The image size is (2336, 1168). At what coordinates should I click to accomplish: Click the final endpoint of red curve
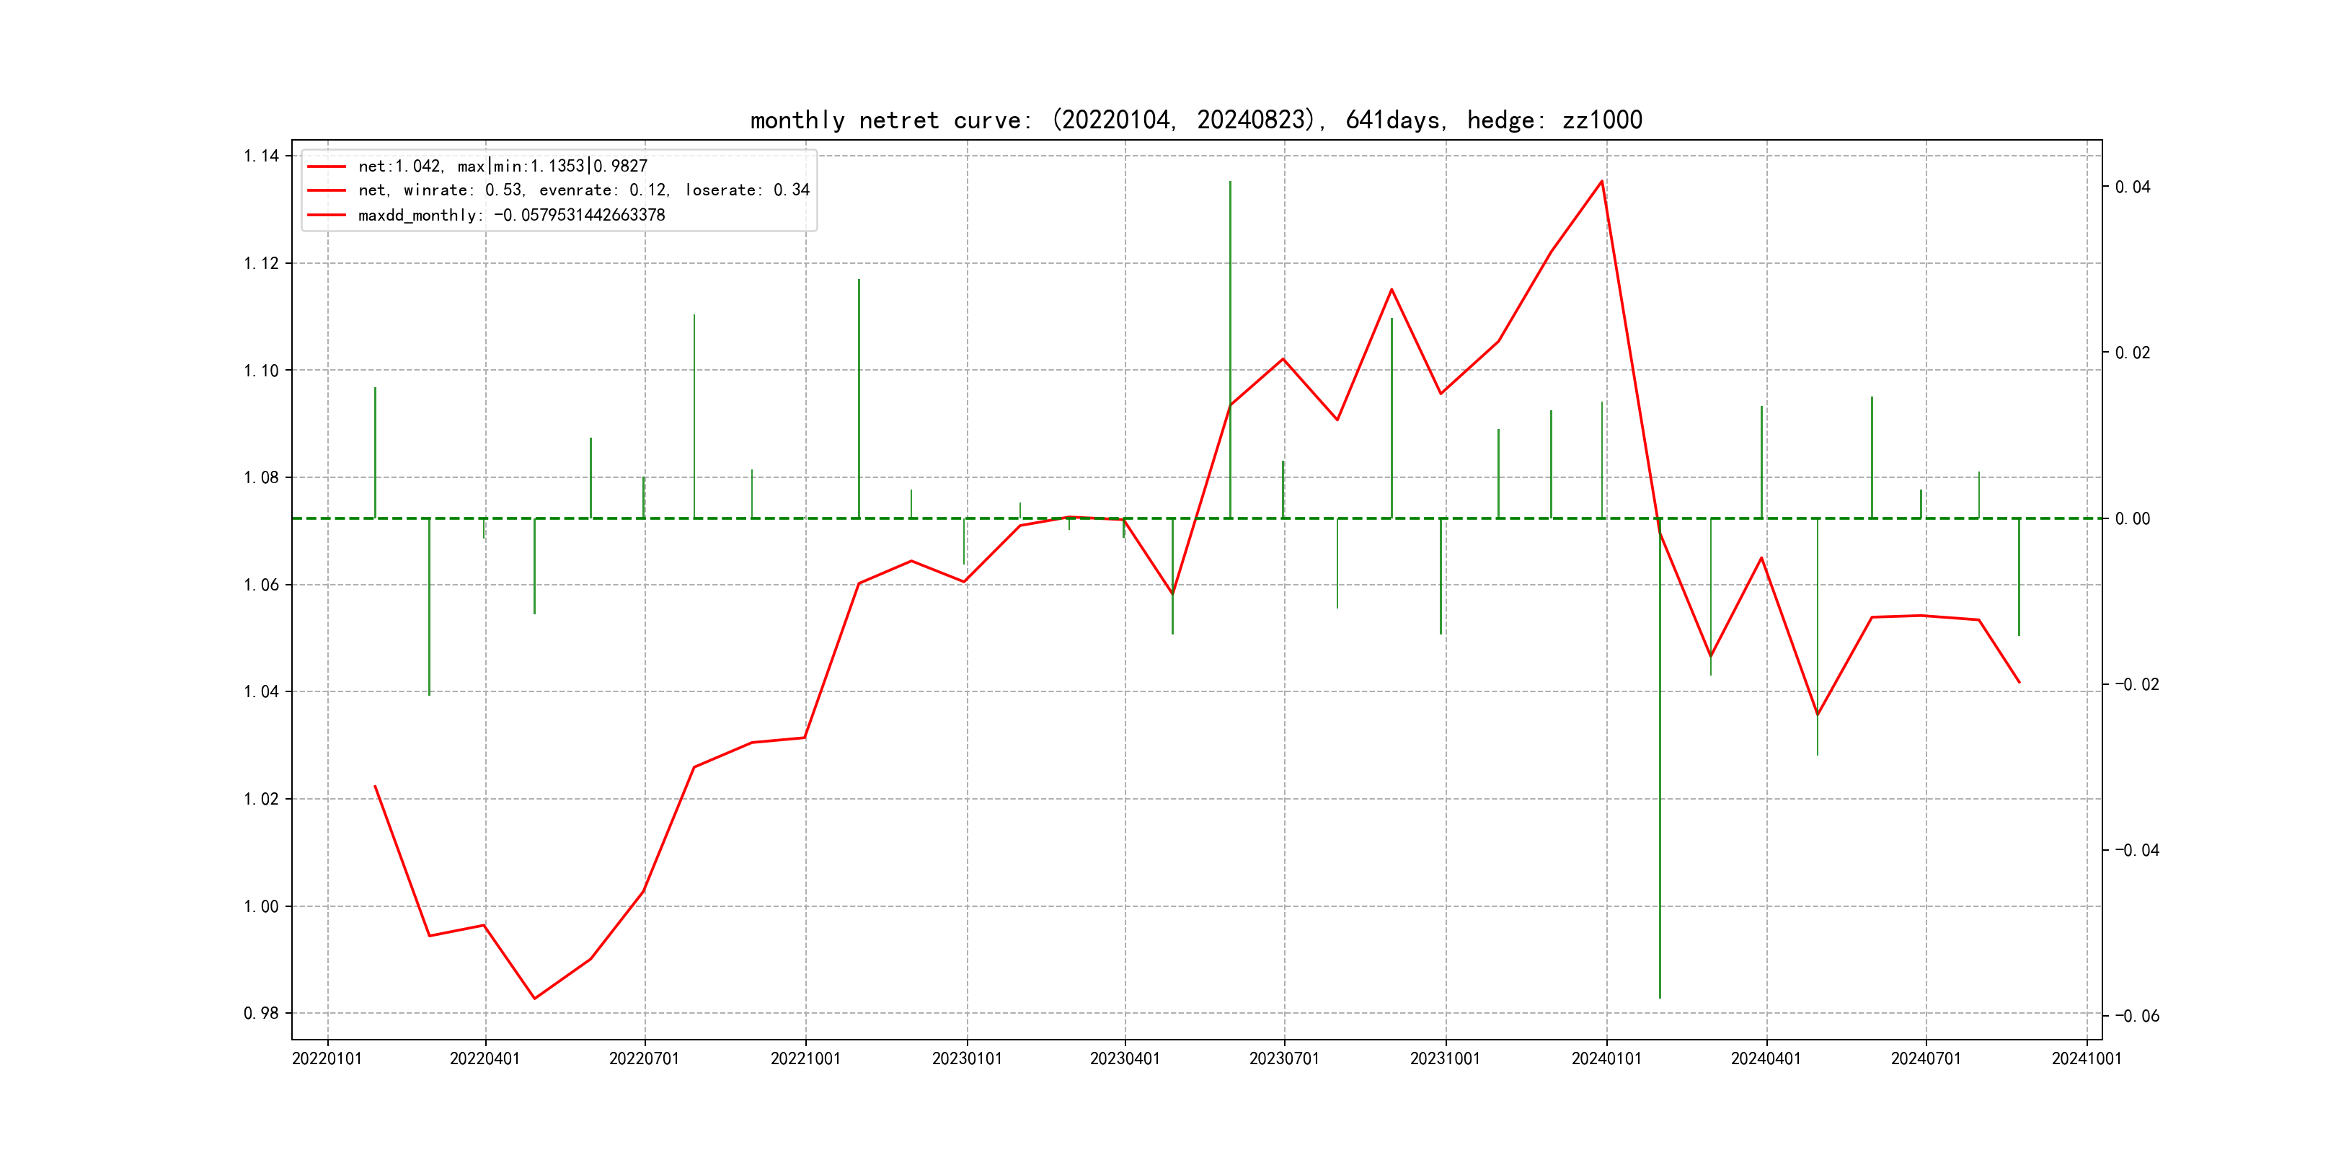tap(2019, 682)
